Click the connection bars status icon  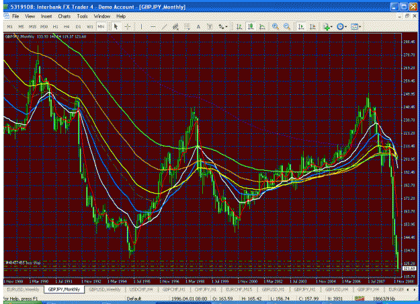tap(360, 298)
